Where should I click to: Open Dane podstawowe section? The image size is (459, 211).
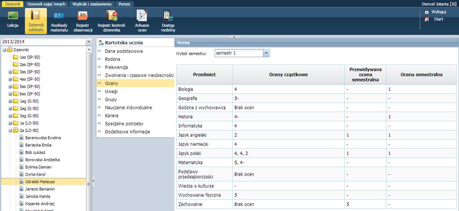coord(124,51)
